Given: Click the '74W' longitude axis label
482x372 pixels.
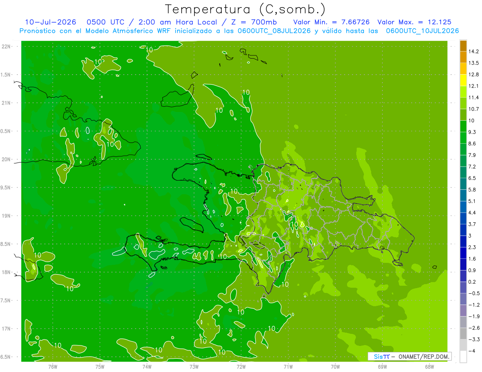Looking at the screenshot, I should [x=147, y=367].
